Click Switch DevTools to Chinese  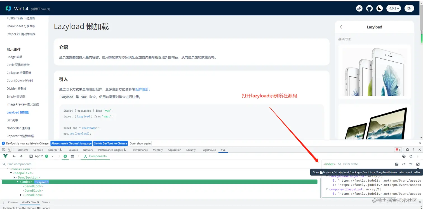[x=111, y=143]
